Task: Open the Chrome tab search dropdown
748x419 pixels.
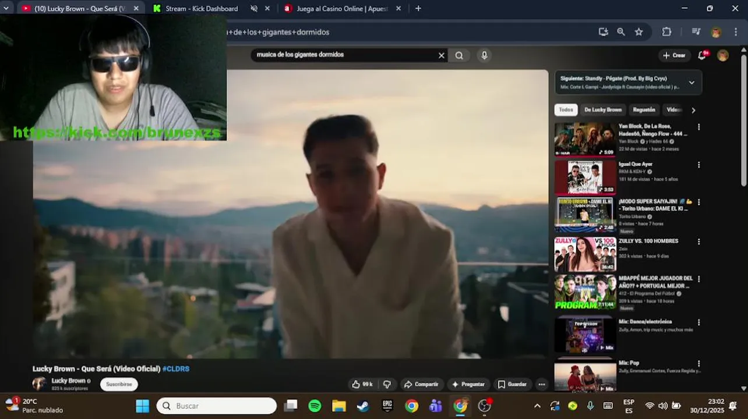Action: point(6,9)
